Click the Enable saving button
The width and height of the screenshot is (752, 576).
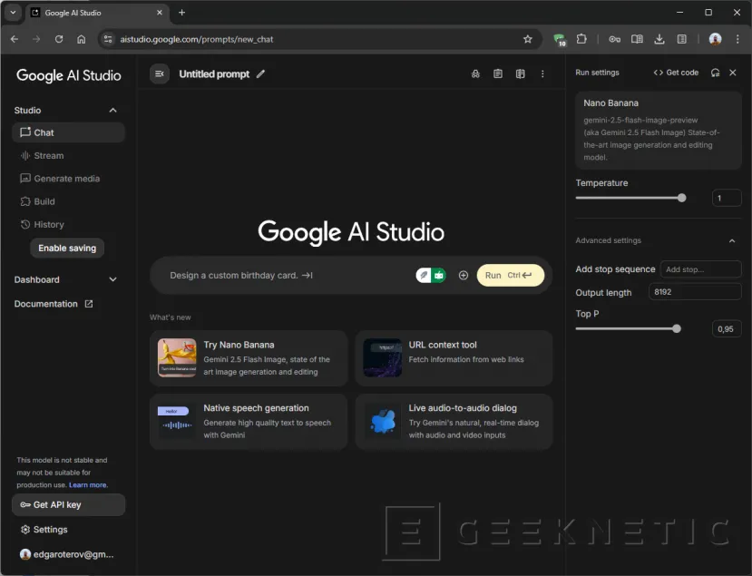pos(67,248)
